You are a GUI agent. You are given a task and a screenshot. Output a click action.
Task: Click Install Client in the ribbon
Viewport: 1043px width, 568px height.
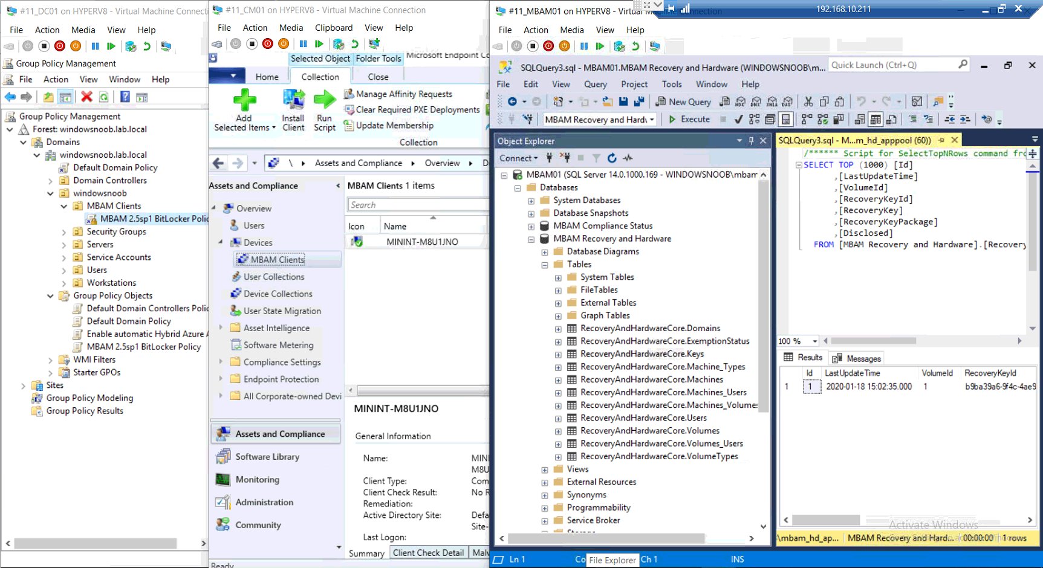pyautogui.click(x=293, y=110)
